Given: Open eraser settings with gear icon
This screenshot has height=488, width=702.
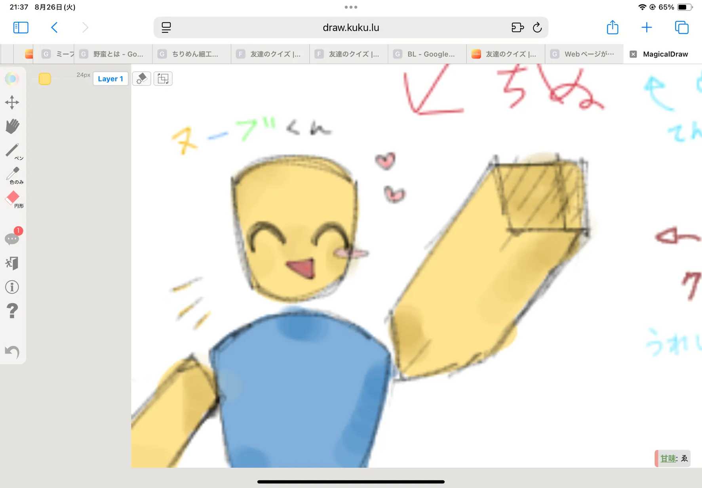Looking at the screenshot, I should [141, 78].
